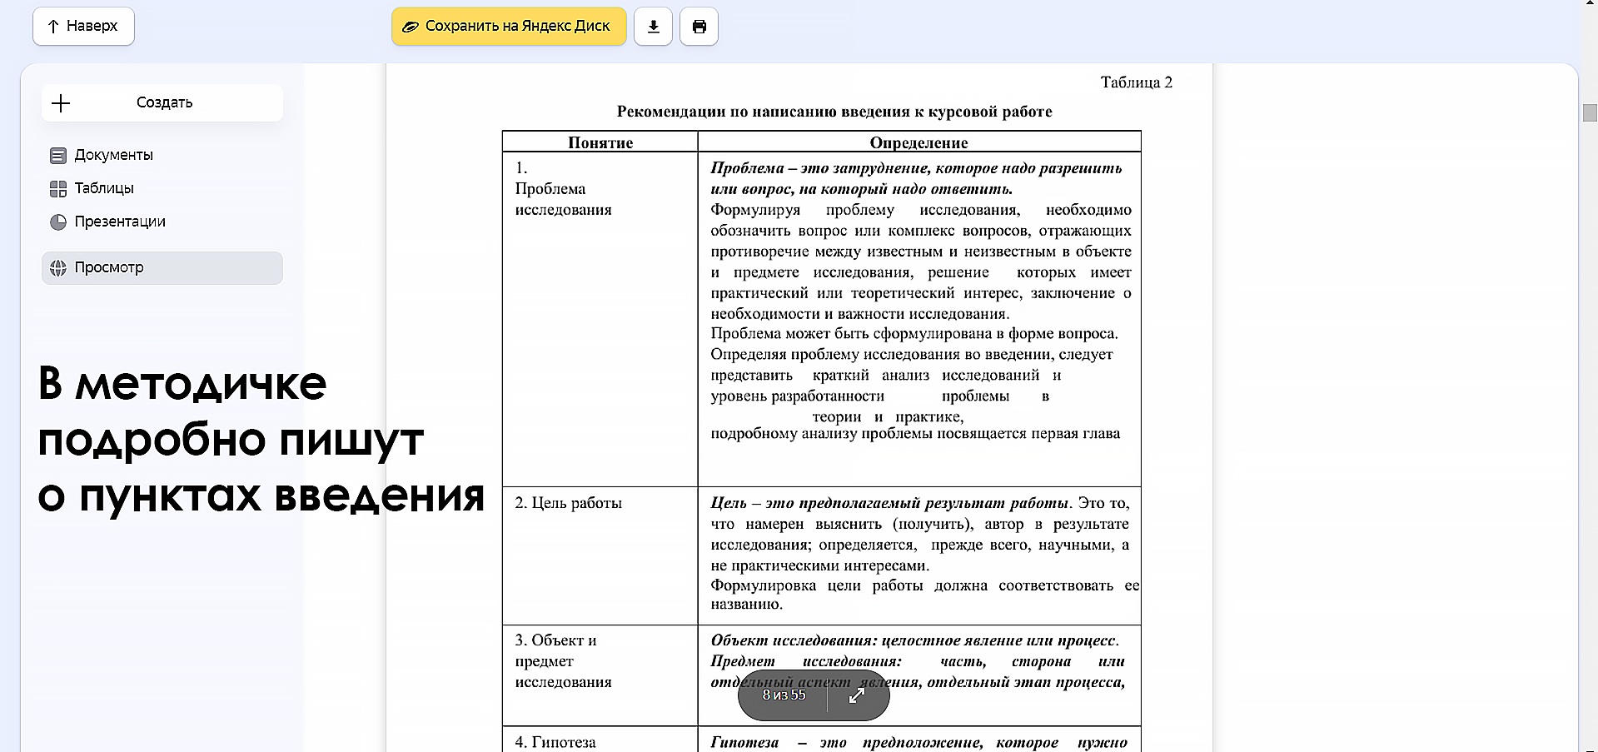
Task: Click cell '3. Объект и предмет исследования'
Action: coord(600,675)
